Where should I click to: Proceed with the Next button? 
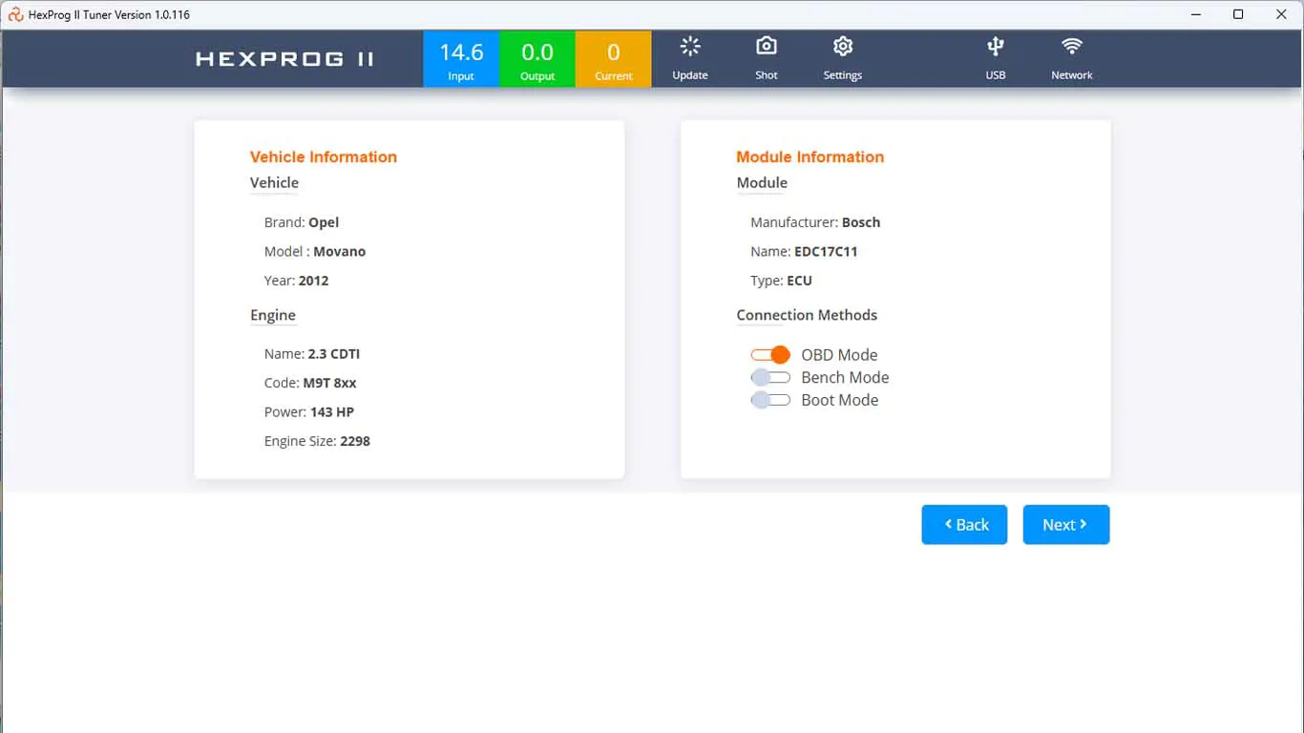click(x=1066, y=525)
